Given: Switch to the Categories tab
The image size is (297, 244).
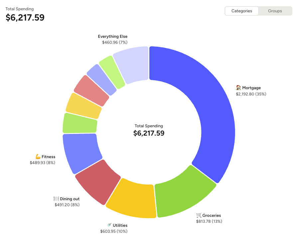Looking at the screenshot, I should click(241, 11).
